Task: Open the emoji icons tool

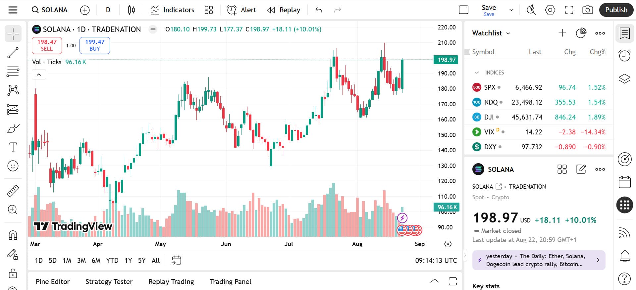Action: coord(13,166)
